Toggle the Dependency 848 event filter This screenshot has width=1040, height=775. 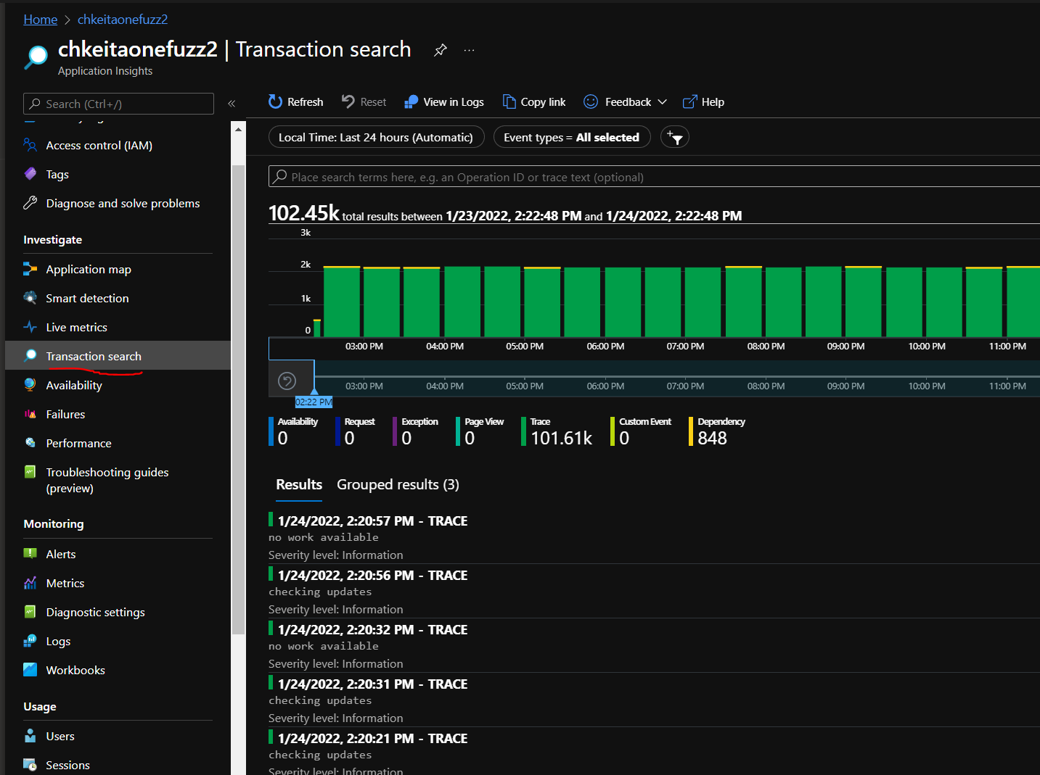(717, 431)
